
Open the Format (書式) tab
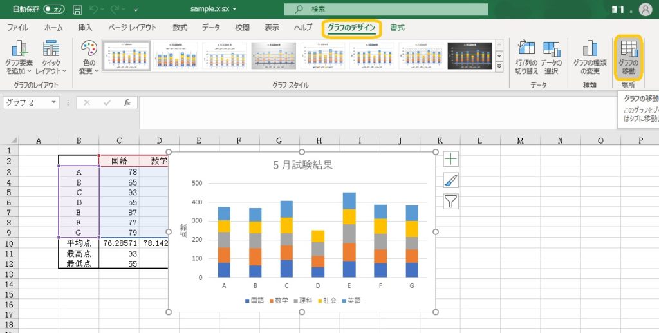(397, 28)
